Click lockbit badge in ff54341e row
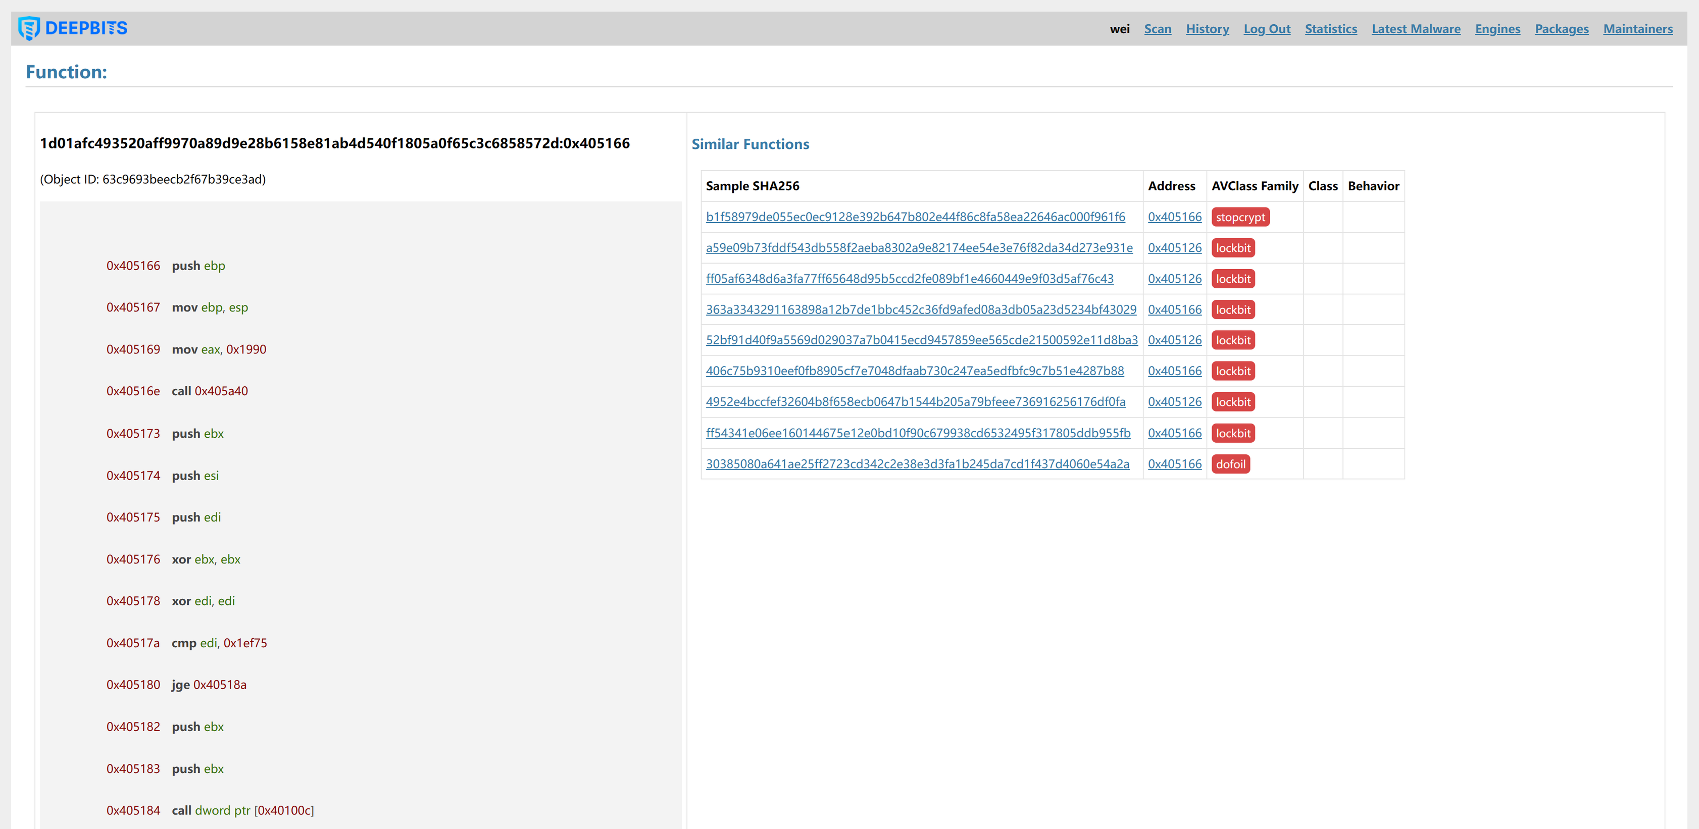 1233,433
